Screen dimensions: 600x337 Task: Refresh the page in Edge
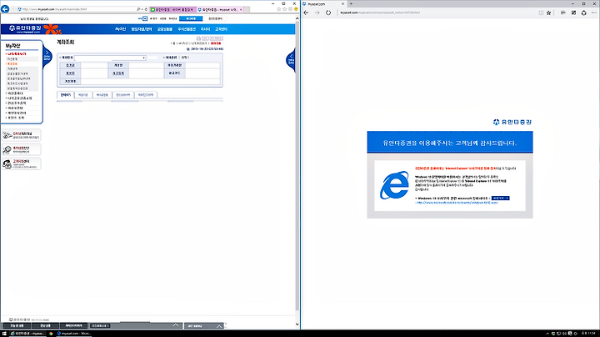328,13
